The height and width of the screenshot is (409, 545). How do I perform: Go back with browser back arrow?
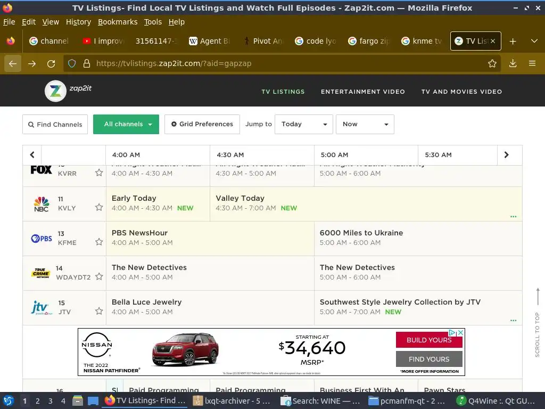click(13, 64)
